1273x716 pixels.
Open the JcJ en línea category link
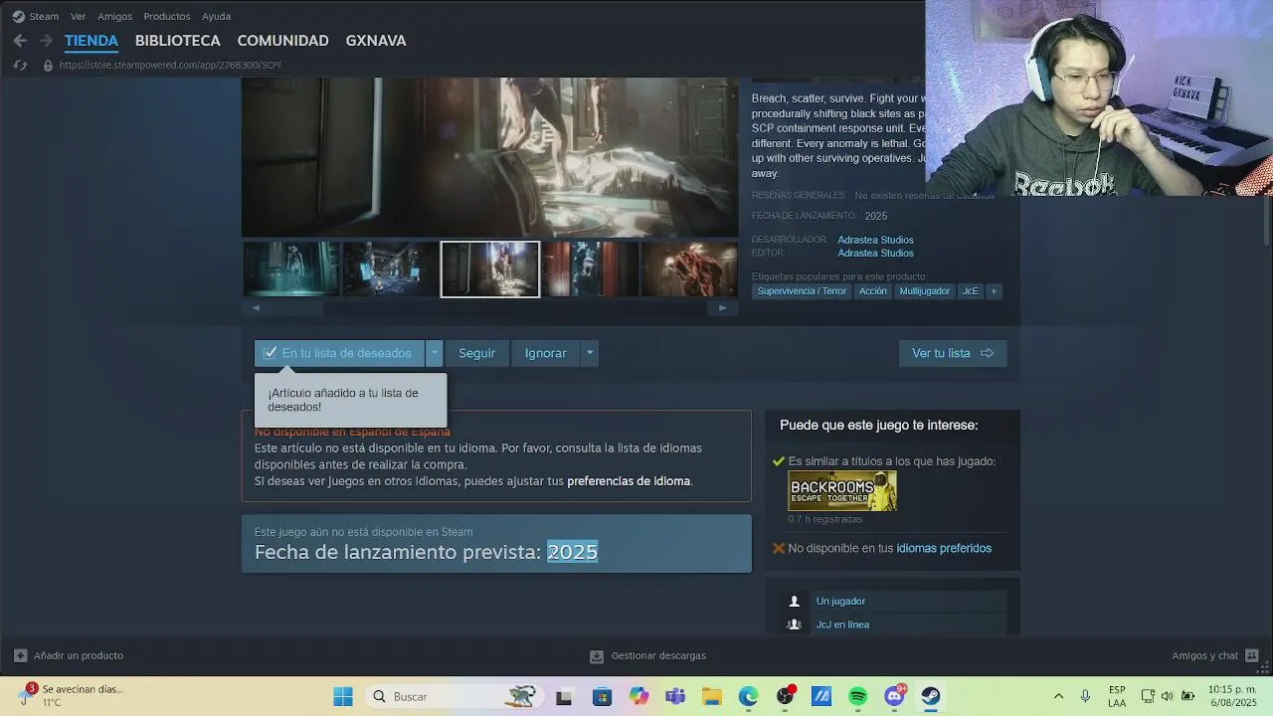(842, 625)
